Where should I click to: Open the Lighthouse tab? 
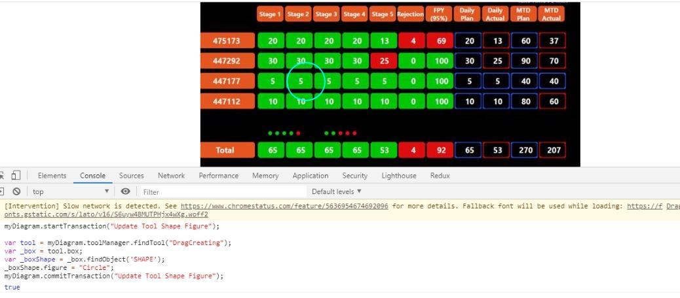coord(399,176)
